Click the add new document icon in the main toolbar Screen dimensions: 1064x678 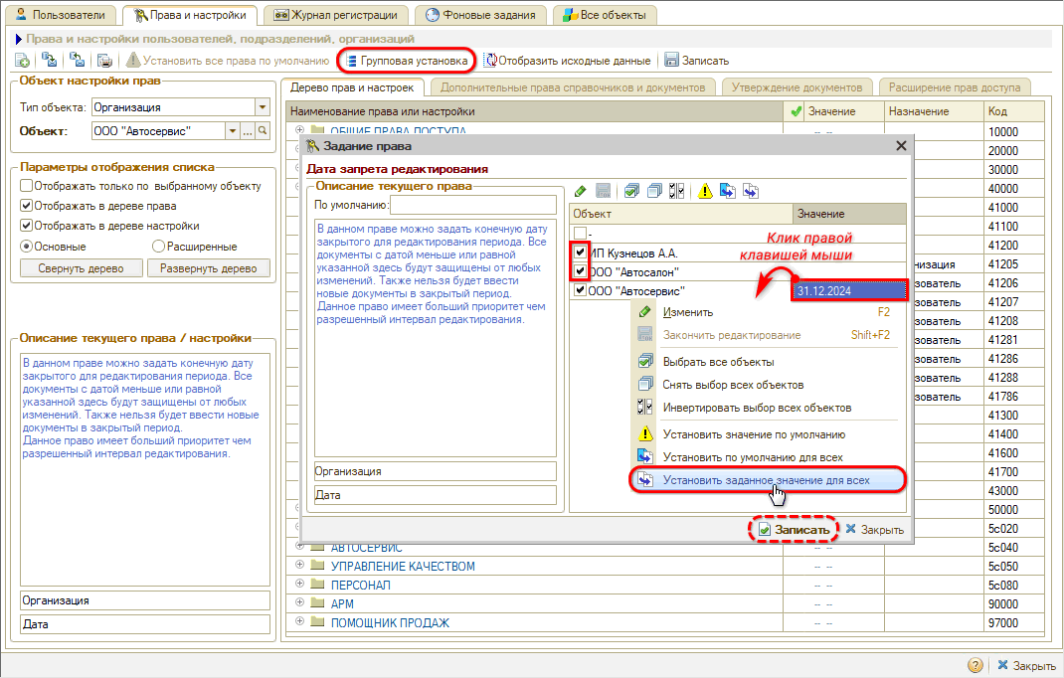pos(23,61)
